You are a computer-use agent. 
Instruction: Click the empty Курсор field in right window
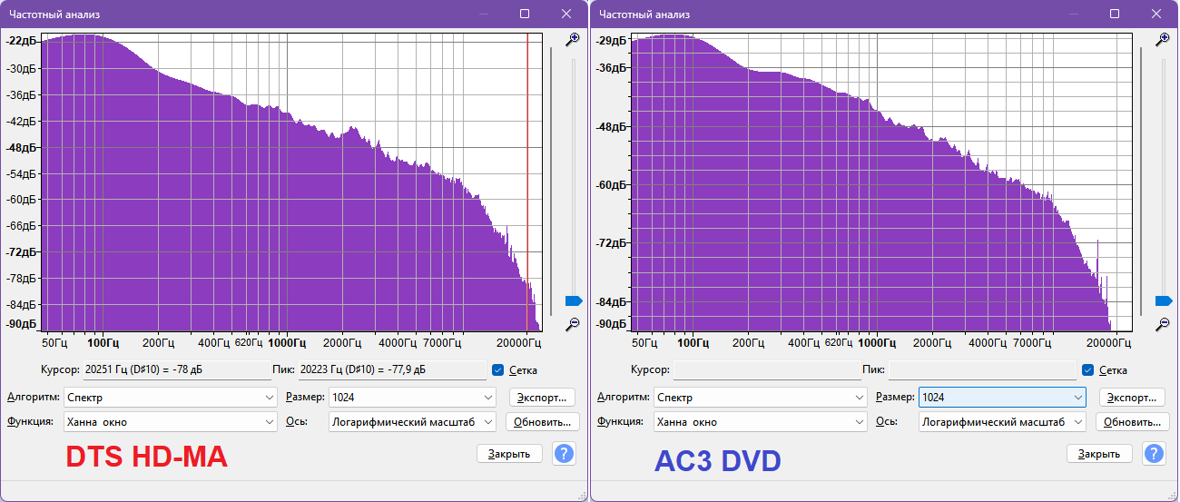[x=767, y=369]
